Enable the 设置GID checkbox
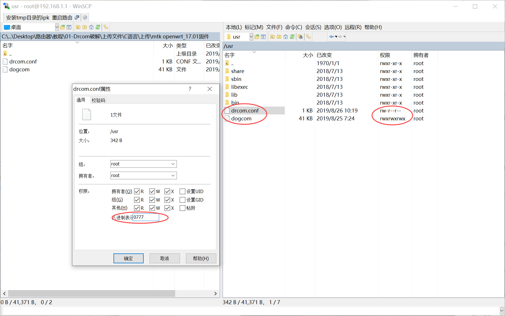505x316 pixels. (183, 200)
